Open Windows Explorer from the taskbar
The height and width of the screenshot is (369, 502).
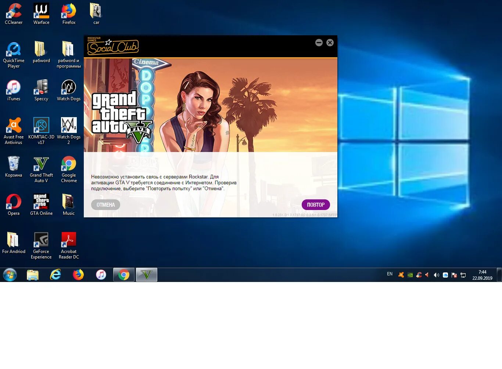pyautogui.click(x=33, y=275)
